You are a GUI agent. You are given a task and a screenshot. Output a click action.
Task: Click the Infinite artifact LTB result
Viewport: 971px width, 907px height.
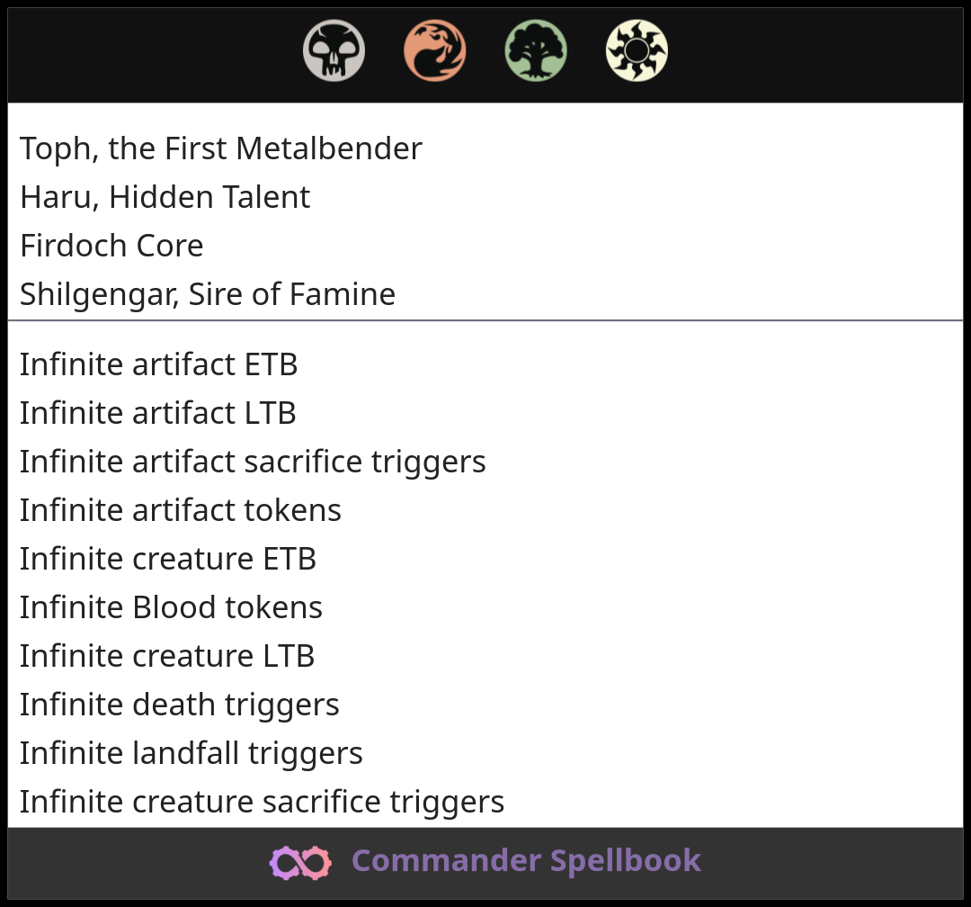pyautogui.click(x=158, y=413)
